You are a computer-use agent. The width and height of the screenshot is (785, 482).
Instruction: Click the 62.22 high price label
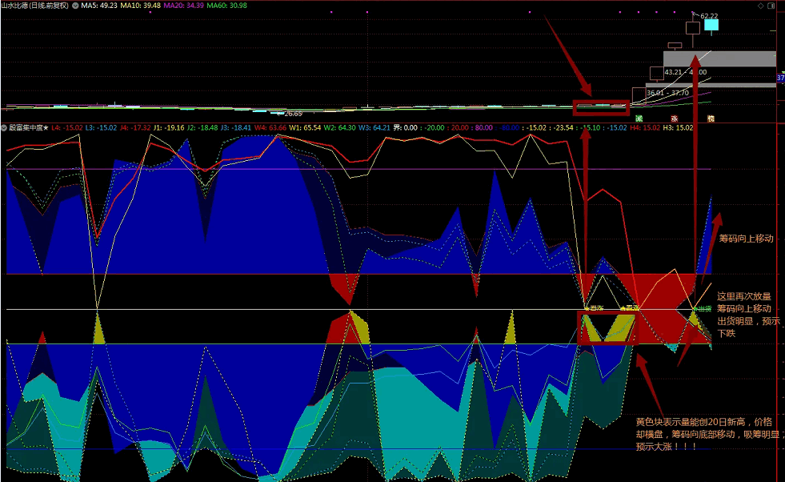(709, 16)
